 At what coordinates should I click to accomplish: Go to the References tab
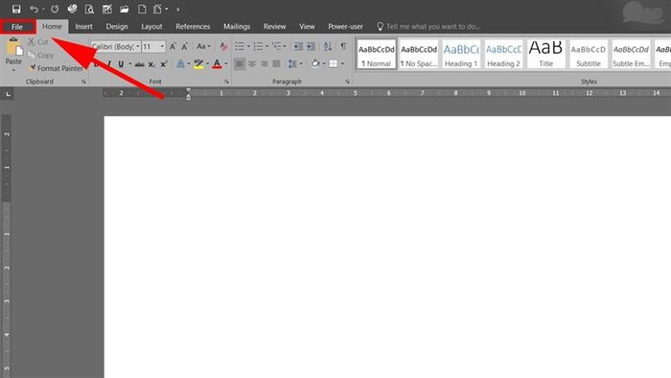[x=193, y=27]
